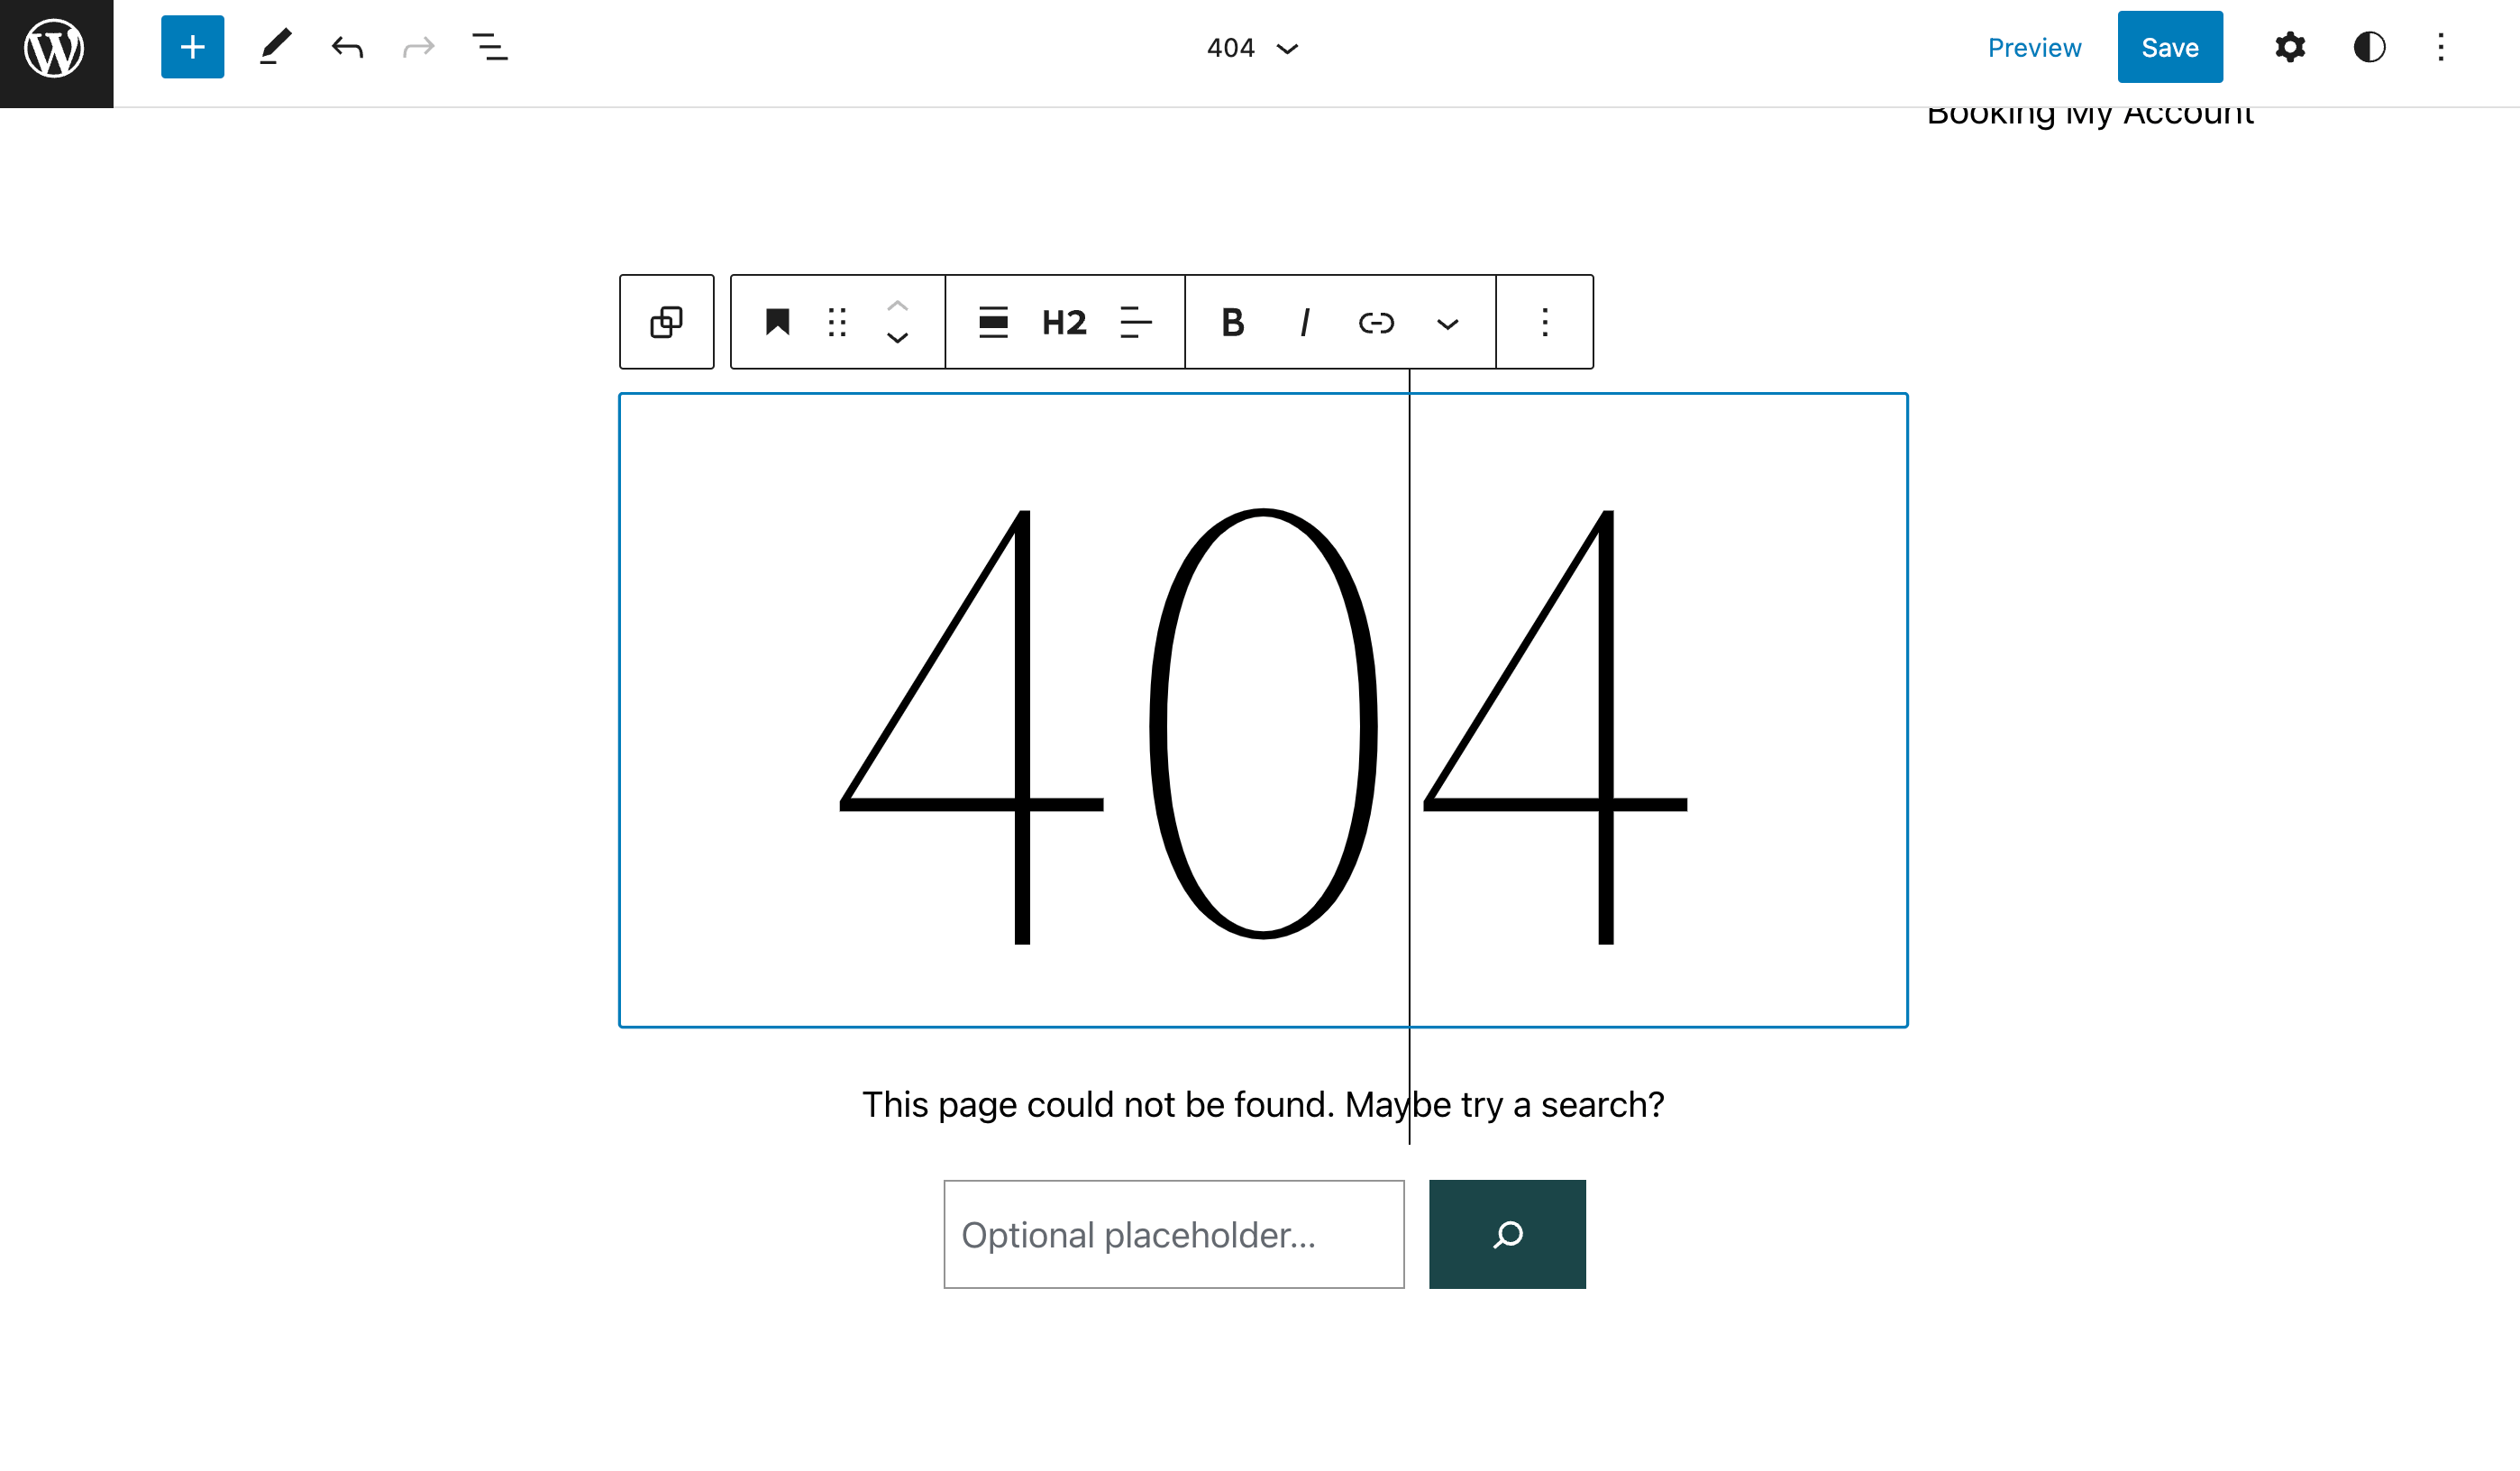2520x1471 pixels.
Task: Select the Tools pencil icon
Action: click(275, 47)
